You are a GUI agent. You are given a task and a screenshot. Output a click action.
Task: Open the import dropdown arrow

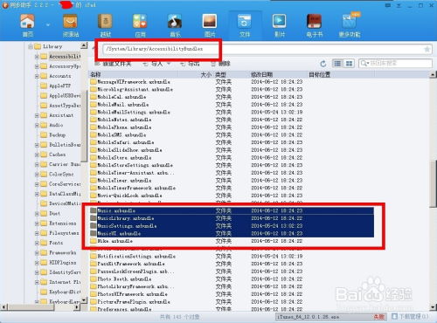[x=169, y=64]
